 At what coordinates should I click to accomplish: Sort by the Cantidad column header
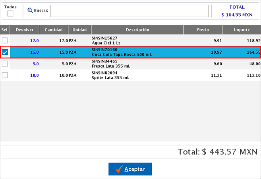pyautogui.click(x=54, y=30)
